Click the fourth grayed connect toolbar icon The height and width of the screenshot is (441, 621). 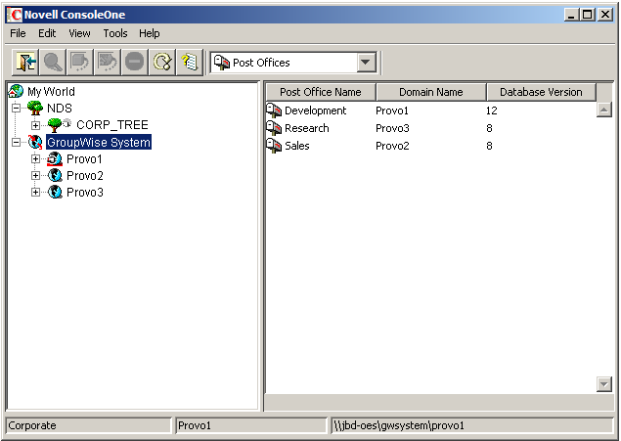coord(108,63)
